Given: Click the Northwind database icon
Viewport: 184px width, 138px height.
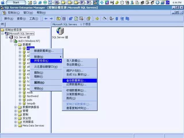Looking at the screenshot, I should (x=24, y=96).
